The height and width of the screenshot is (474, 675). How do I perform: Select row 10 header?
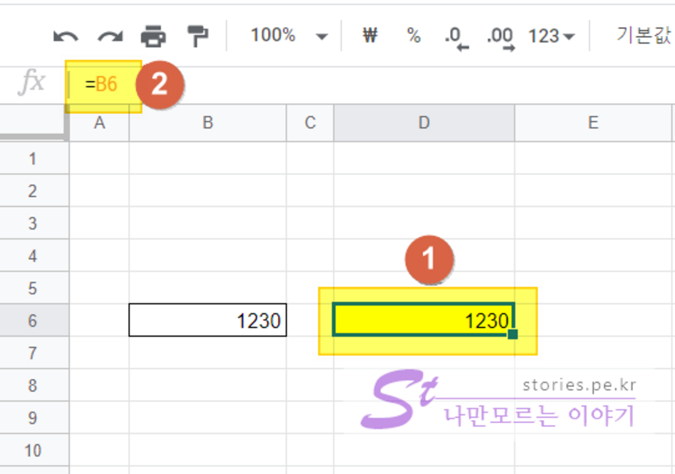[x=33, y=450]
